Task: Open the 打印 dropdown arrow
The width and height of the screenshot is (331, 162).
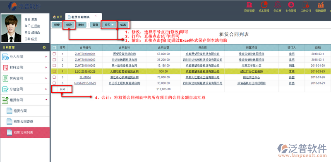Action: (x=113, y=25)
